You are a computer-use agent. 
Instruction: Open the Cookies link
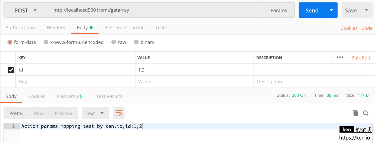(x=349, y=28)
